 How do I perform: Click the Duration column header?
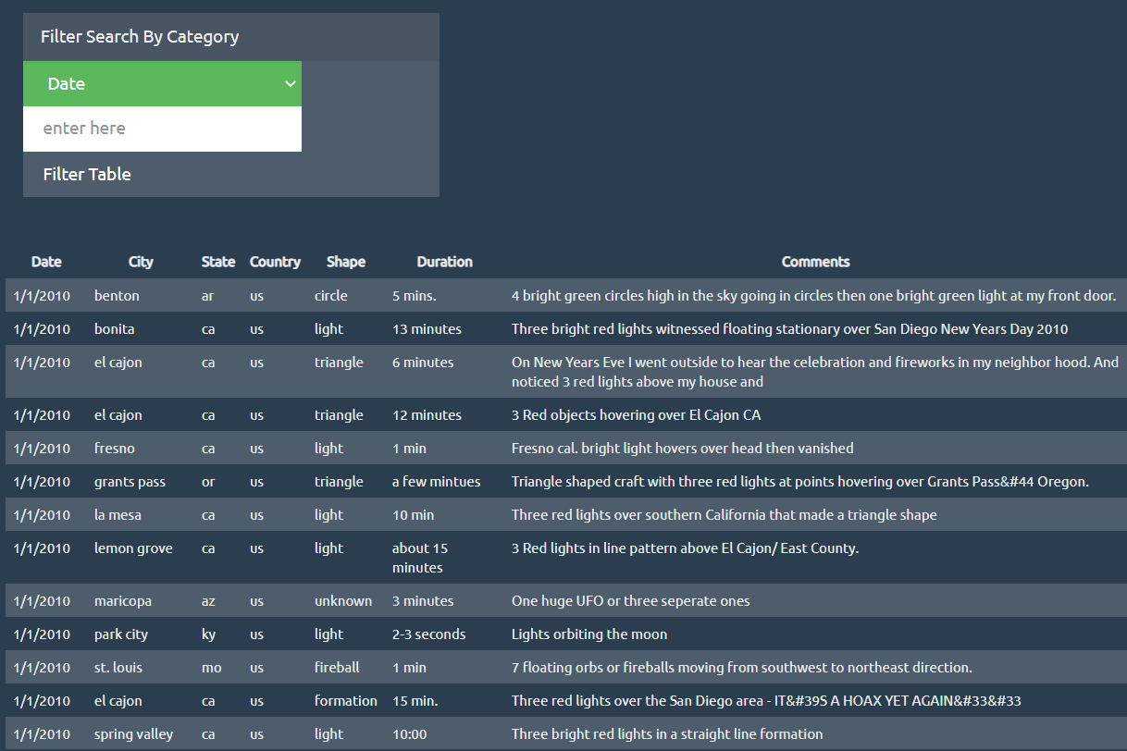[x=444, y=262]
